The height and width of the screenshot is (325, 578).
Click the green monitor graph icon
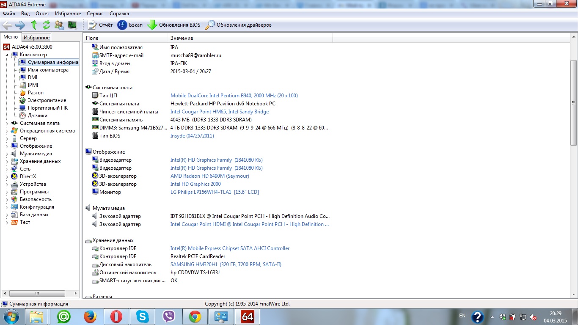point(72,25)
